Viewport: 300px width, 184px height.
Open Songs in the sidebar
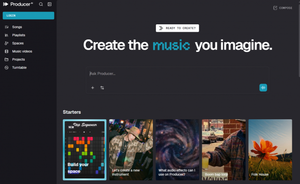click(17, 27)
